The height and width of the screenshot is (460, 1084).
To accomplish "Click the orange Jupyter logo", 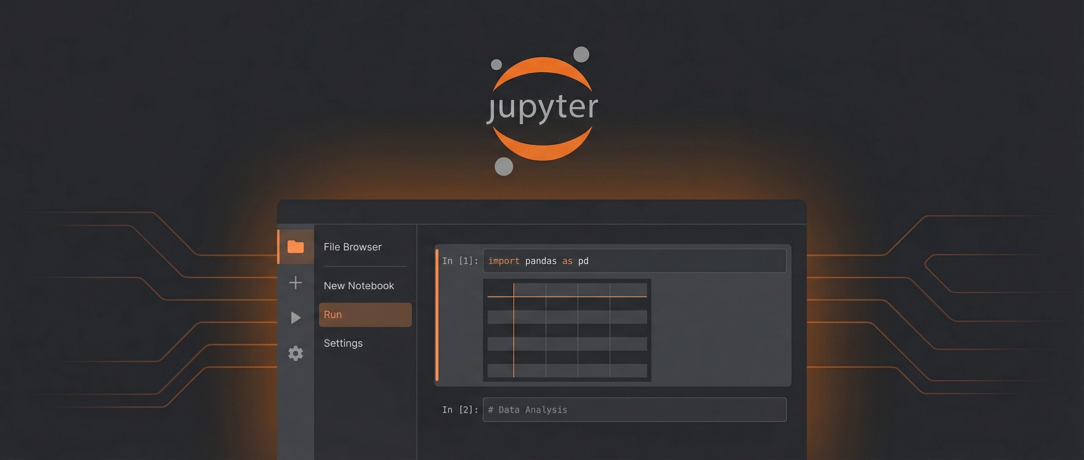I will click(x=542, y=108).
